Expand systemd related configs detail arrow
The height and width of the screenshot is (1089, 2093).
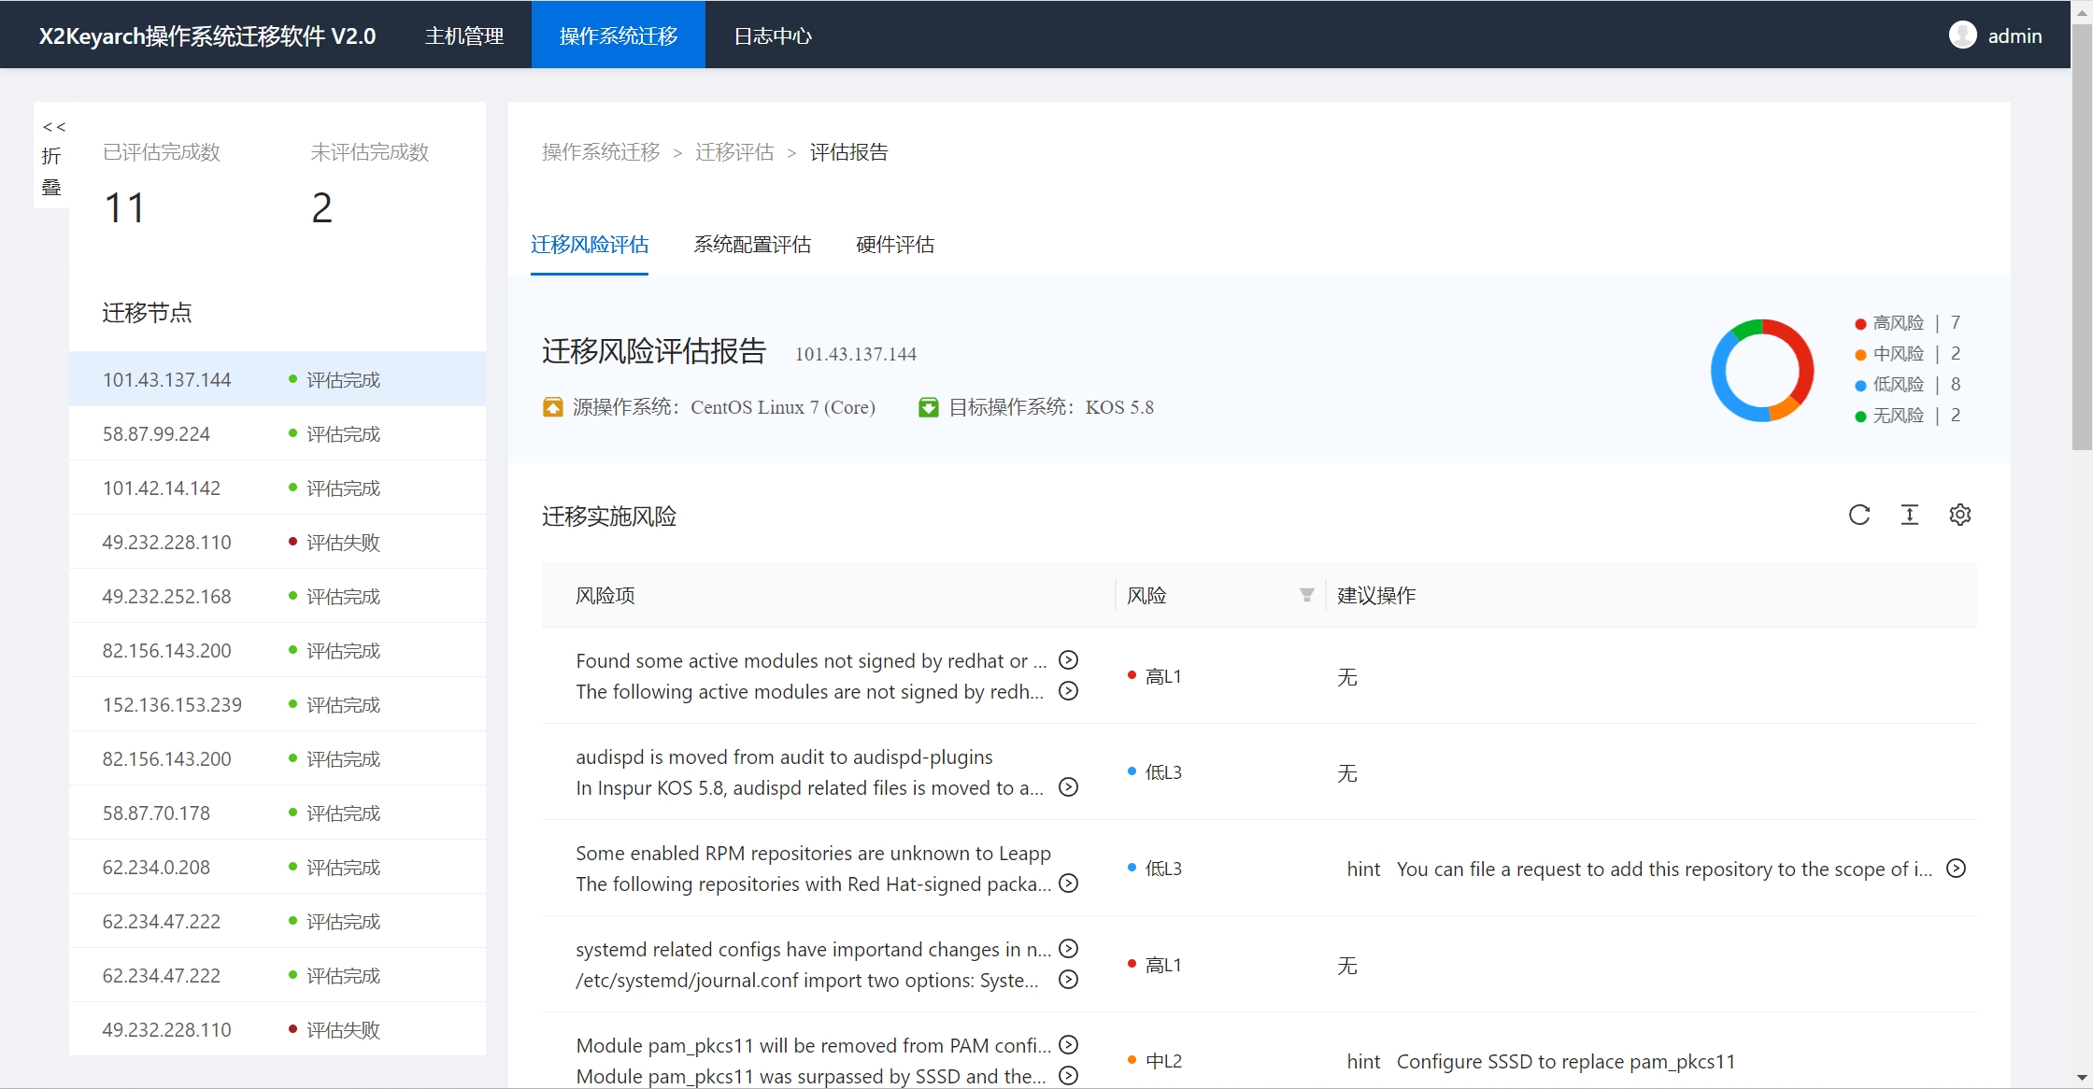[x=1068, y=949]
